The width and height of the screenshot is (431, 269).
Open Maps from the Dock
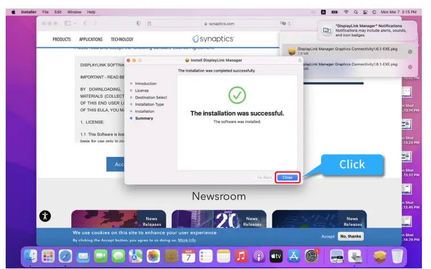[x=136, y=256]
